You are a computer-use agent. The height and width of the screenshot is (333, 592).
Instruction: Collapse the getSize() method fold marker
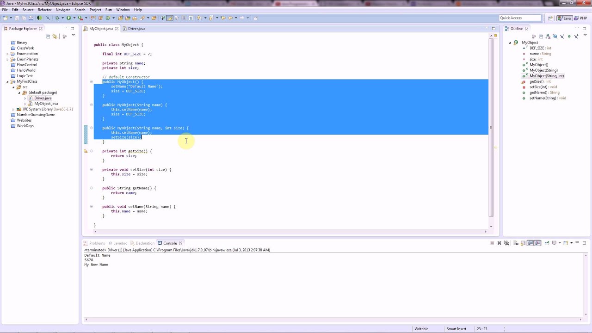click(x=91, y=151)
